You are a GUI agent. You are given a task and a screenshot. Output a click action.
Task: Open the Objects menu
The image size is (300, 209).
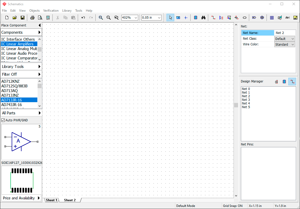point(34,11)
